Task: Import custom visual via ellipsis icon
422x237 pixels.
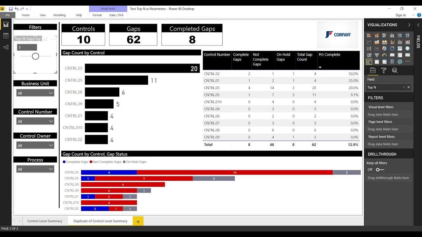Action: pyautogui.click(x=407, y=62)
